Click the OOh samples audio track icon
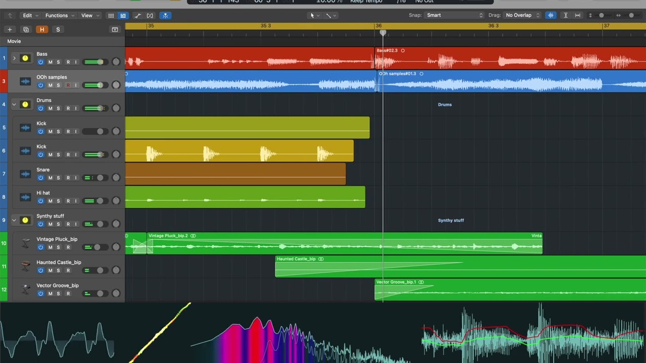This screenshot has height=363, width=646. pyautogui.click(x=25, y=81)
